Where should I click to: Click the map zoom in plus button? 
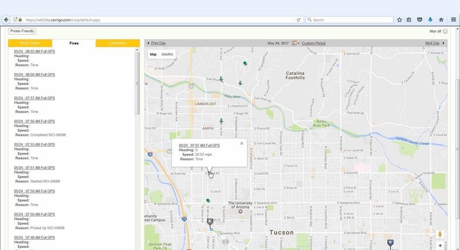tap(440, 245)
